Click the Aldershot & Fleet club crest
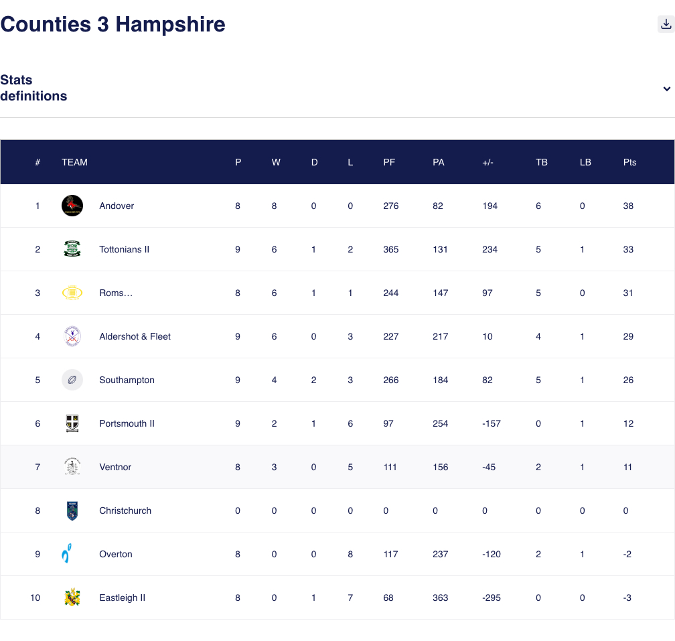 click(72, 336)
